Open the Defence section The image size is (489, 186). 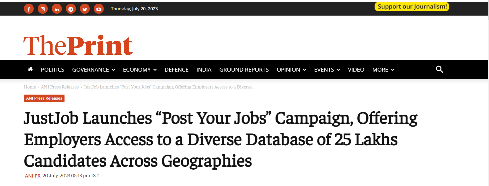coord(177,70)
